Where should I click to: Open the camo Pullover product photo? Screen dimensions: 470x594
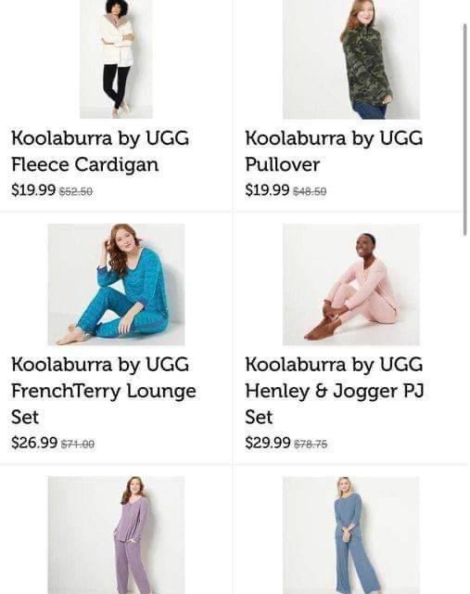[x=351, y=59]
